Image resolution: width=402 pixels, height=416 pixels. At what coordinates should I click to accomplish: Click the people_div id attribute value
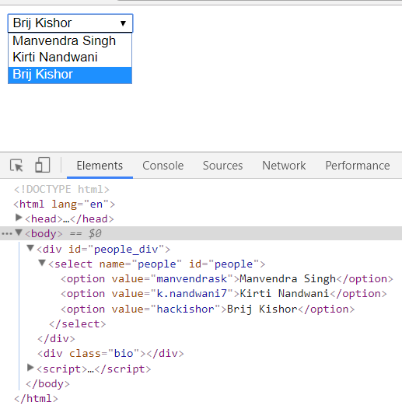[x=126, y=250]
